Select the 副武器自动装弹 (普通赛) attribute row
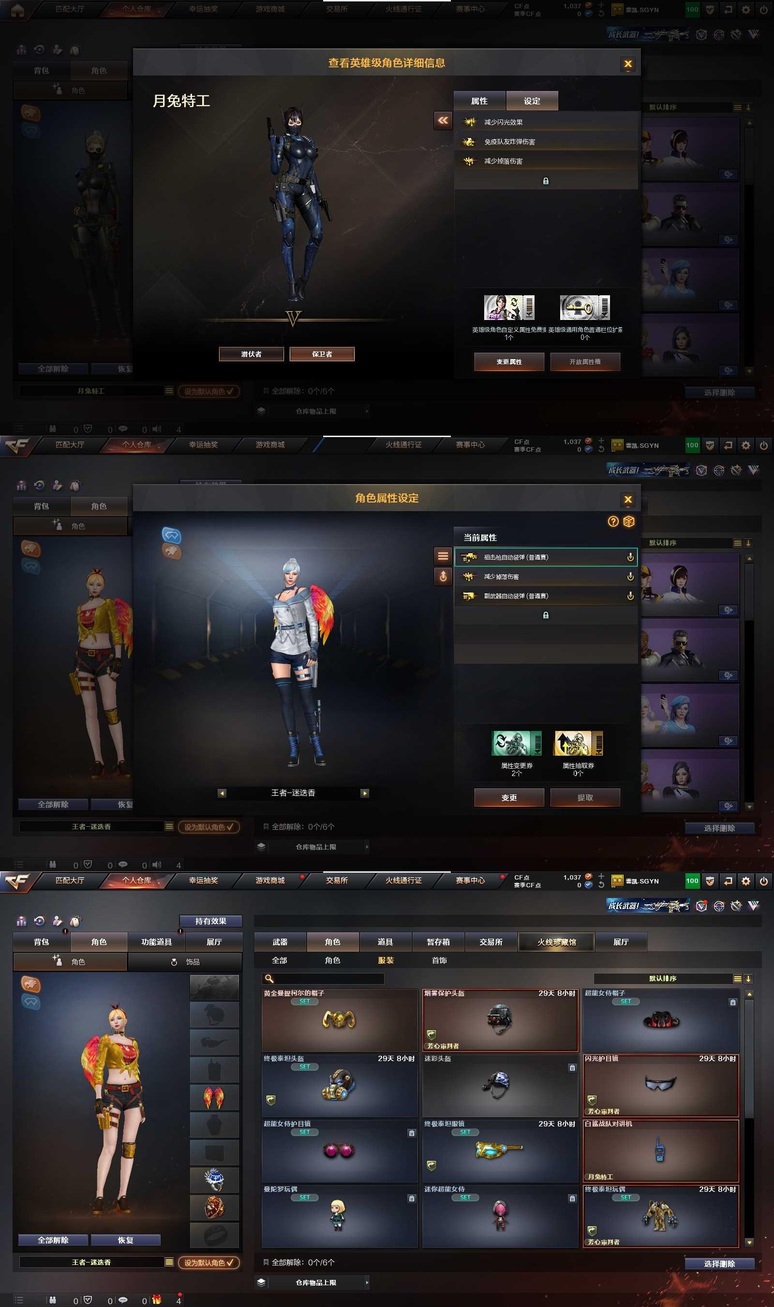Screen dimensions: 774x1307 click(x=546, y=596)
